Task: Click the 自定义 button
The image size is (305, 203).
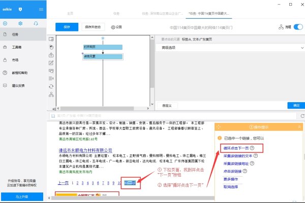Action: 167,106
